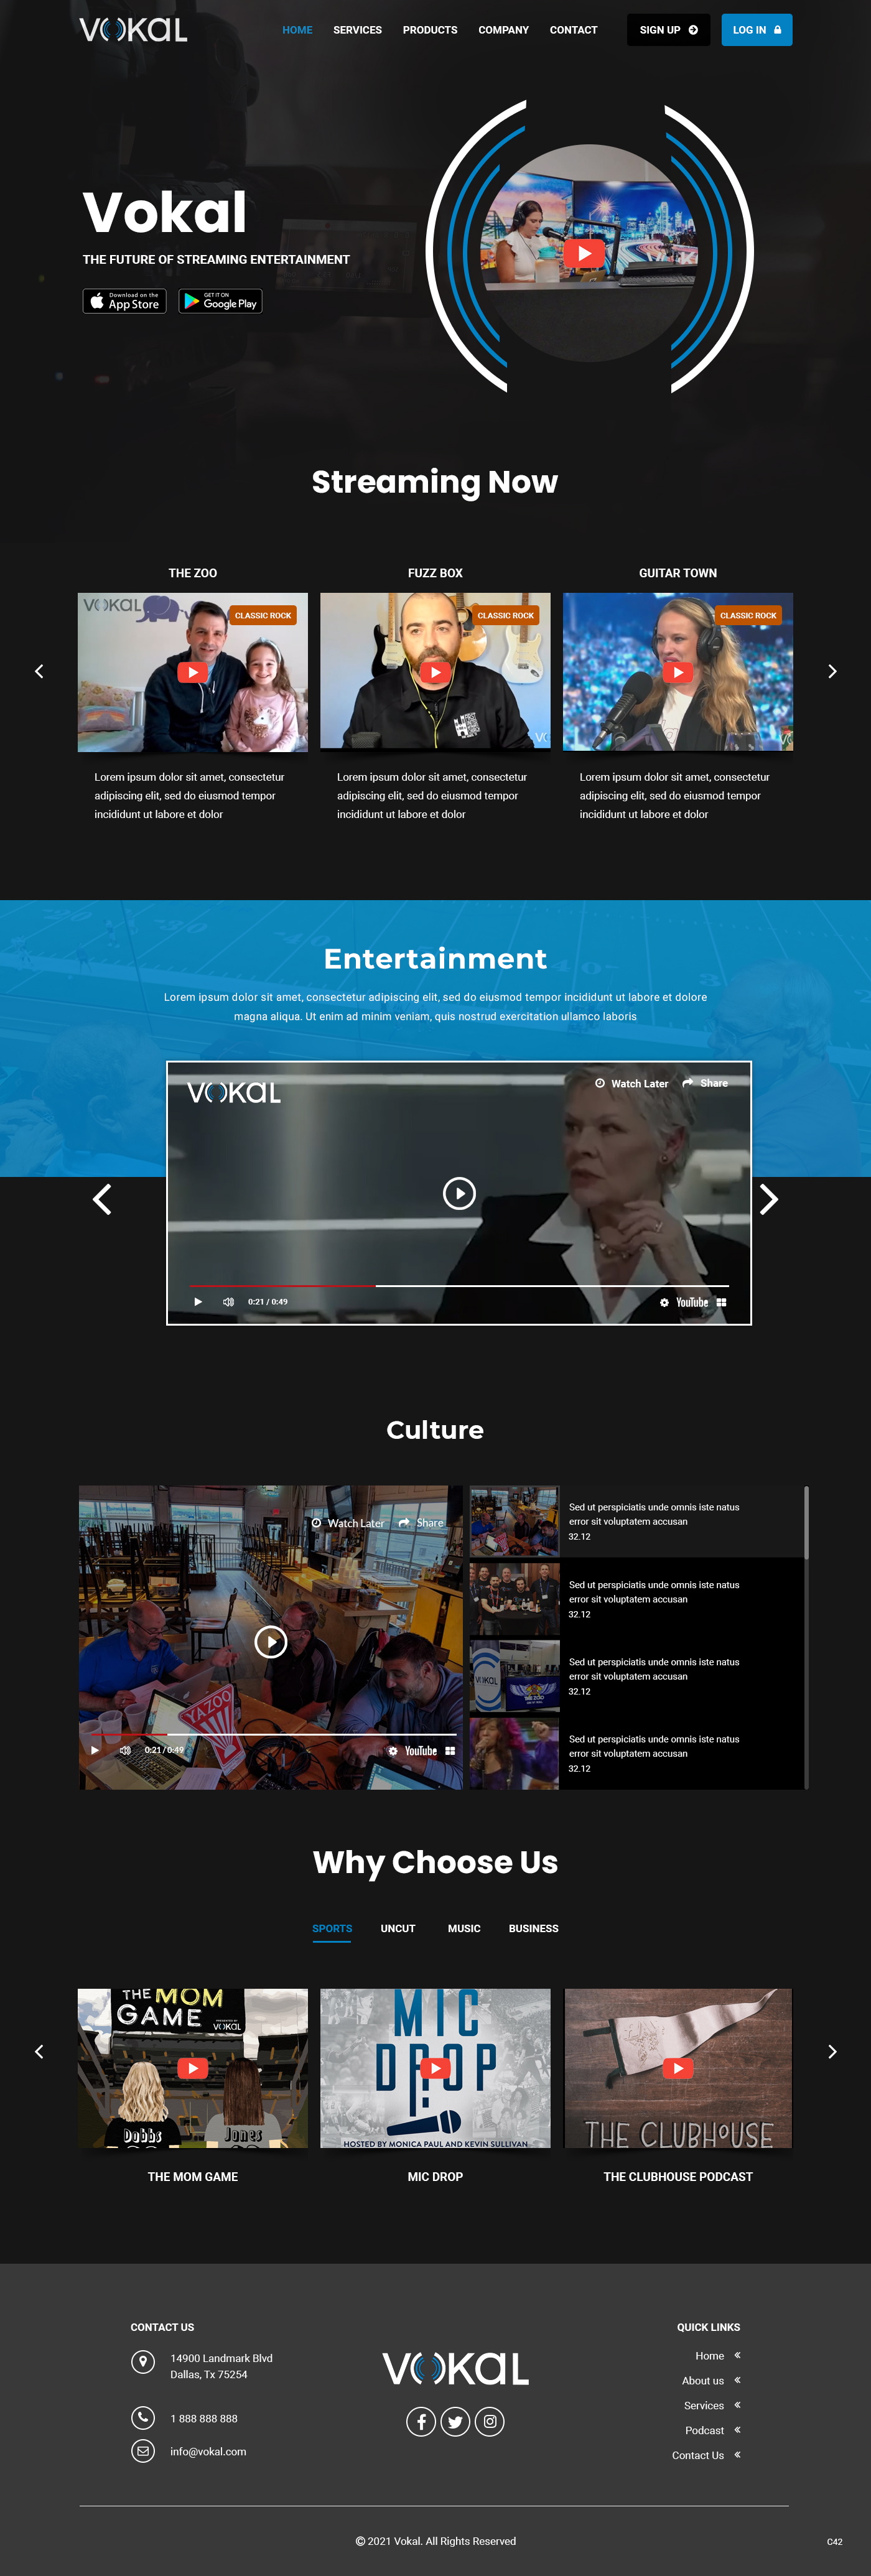Play The Clubhouse Podcast video
Screen dimensions: 871x2576
(678, 2068)
